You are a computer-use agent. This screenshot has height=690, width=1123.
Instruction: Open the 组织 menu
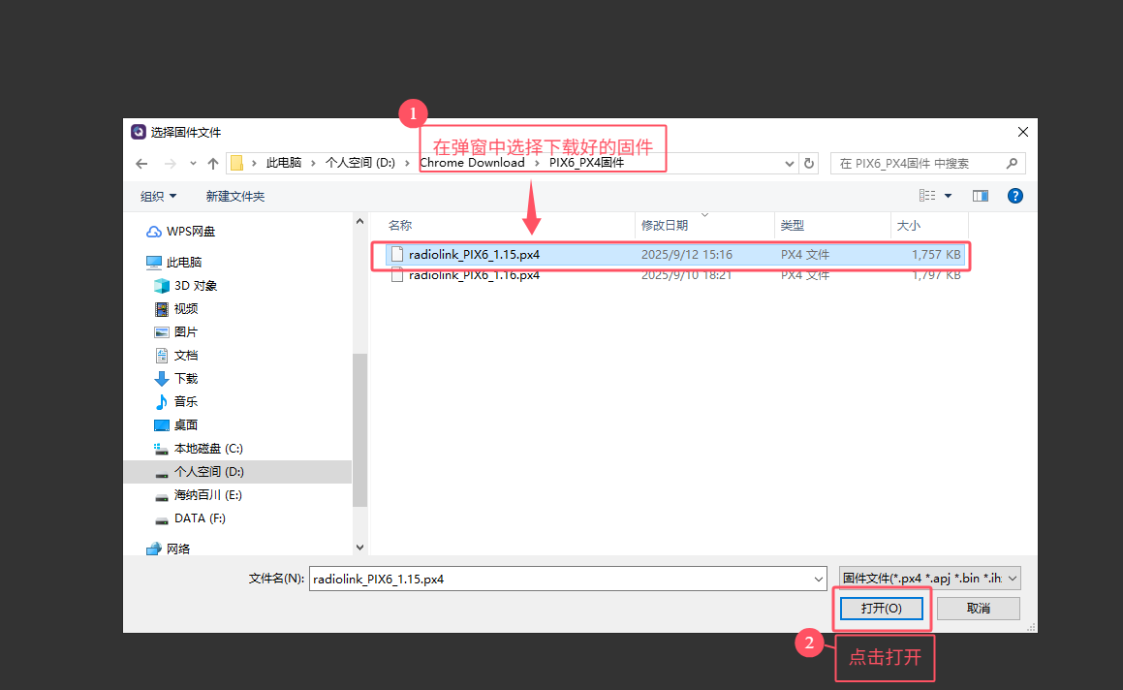click(158, 197)
